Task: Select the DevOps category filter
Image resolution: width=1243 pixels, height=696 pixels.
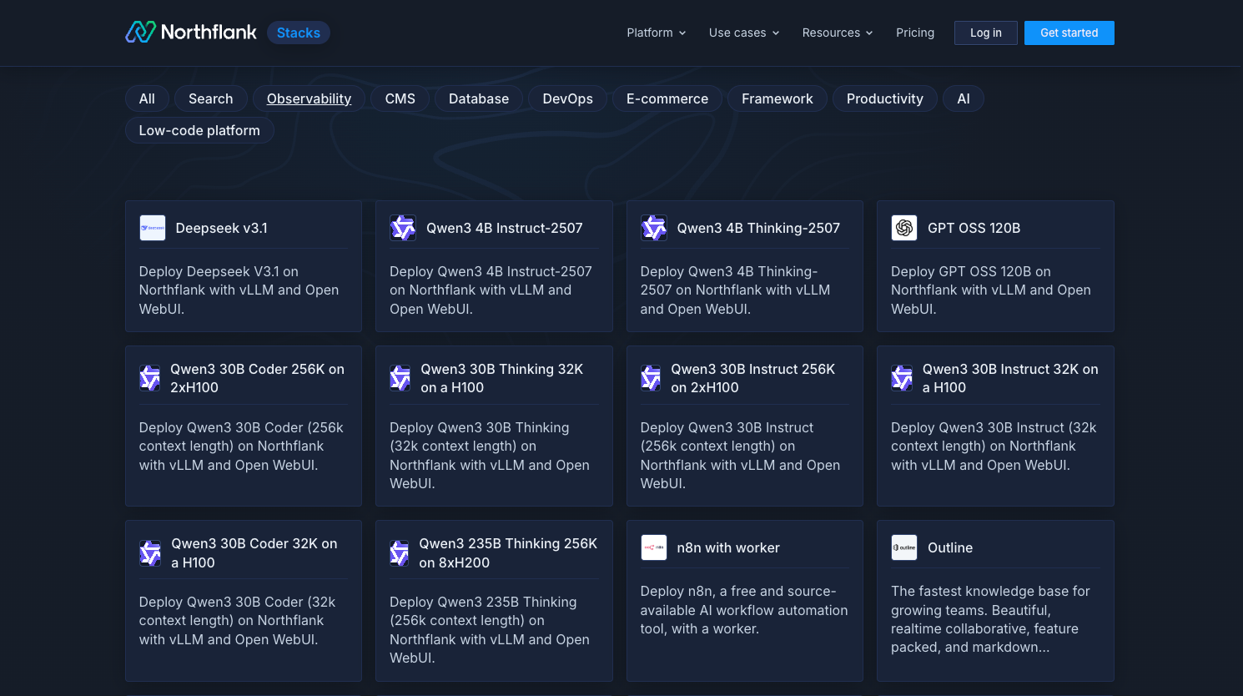Action: [568, 98]
